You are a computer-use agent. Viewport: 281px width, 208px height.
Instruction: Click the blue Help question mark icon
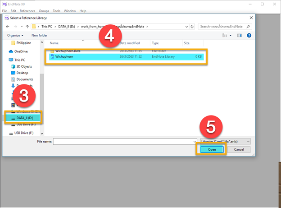(x=249, y=35)
